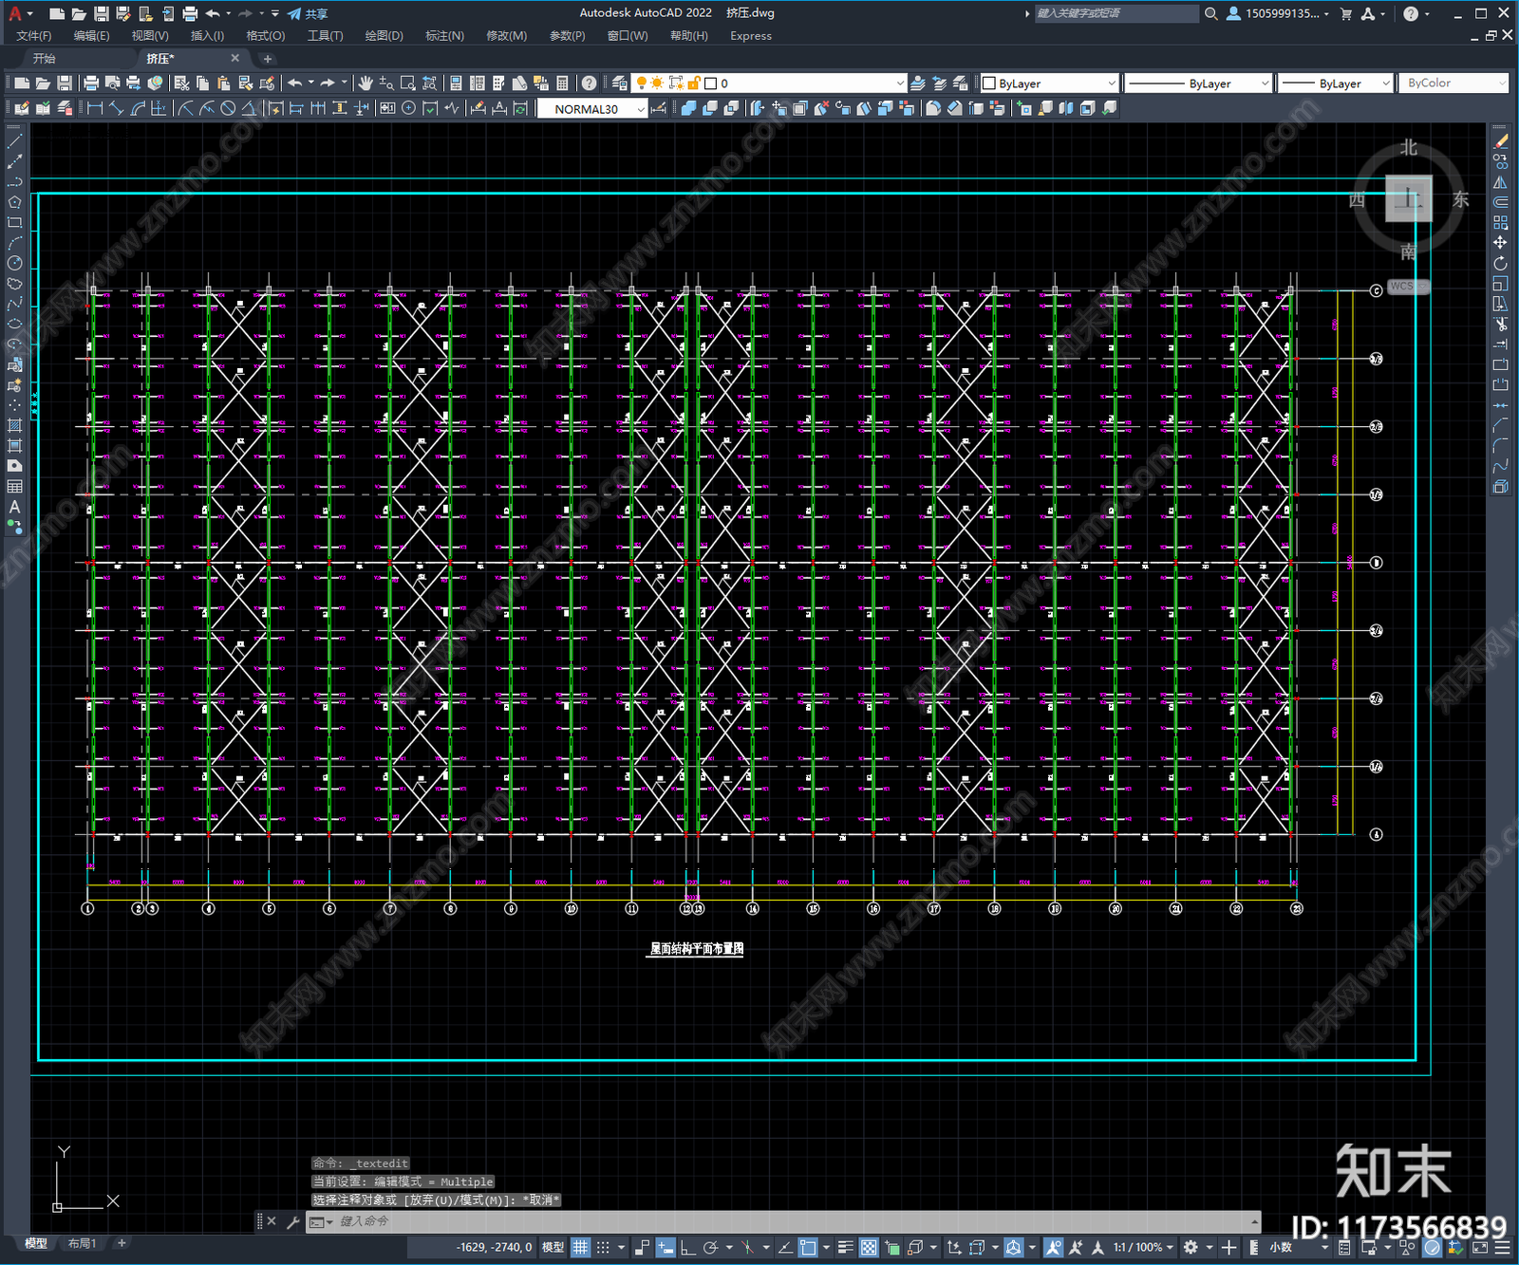Select the Line tool in left toolbar
Viewport: 1519px width, 1265px height.
point(14,140)
